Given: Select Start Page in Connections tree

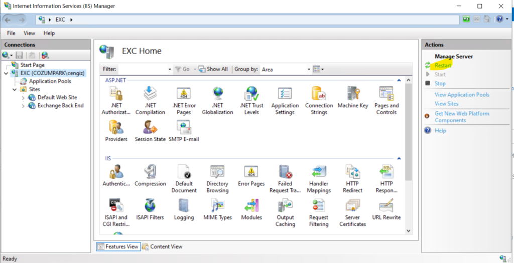Looking at the screenshot, I should 33,65.
